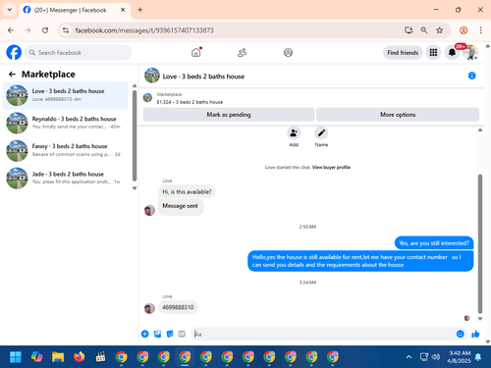Open Chrome three-dot menu
This screenshot has width=491, height=368.
[480, 30]
